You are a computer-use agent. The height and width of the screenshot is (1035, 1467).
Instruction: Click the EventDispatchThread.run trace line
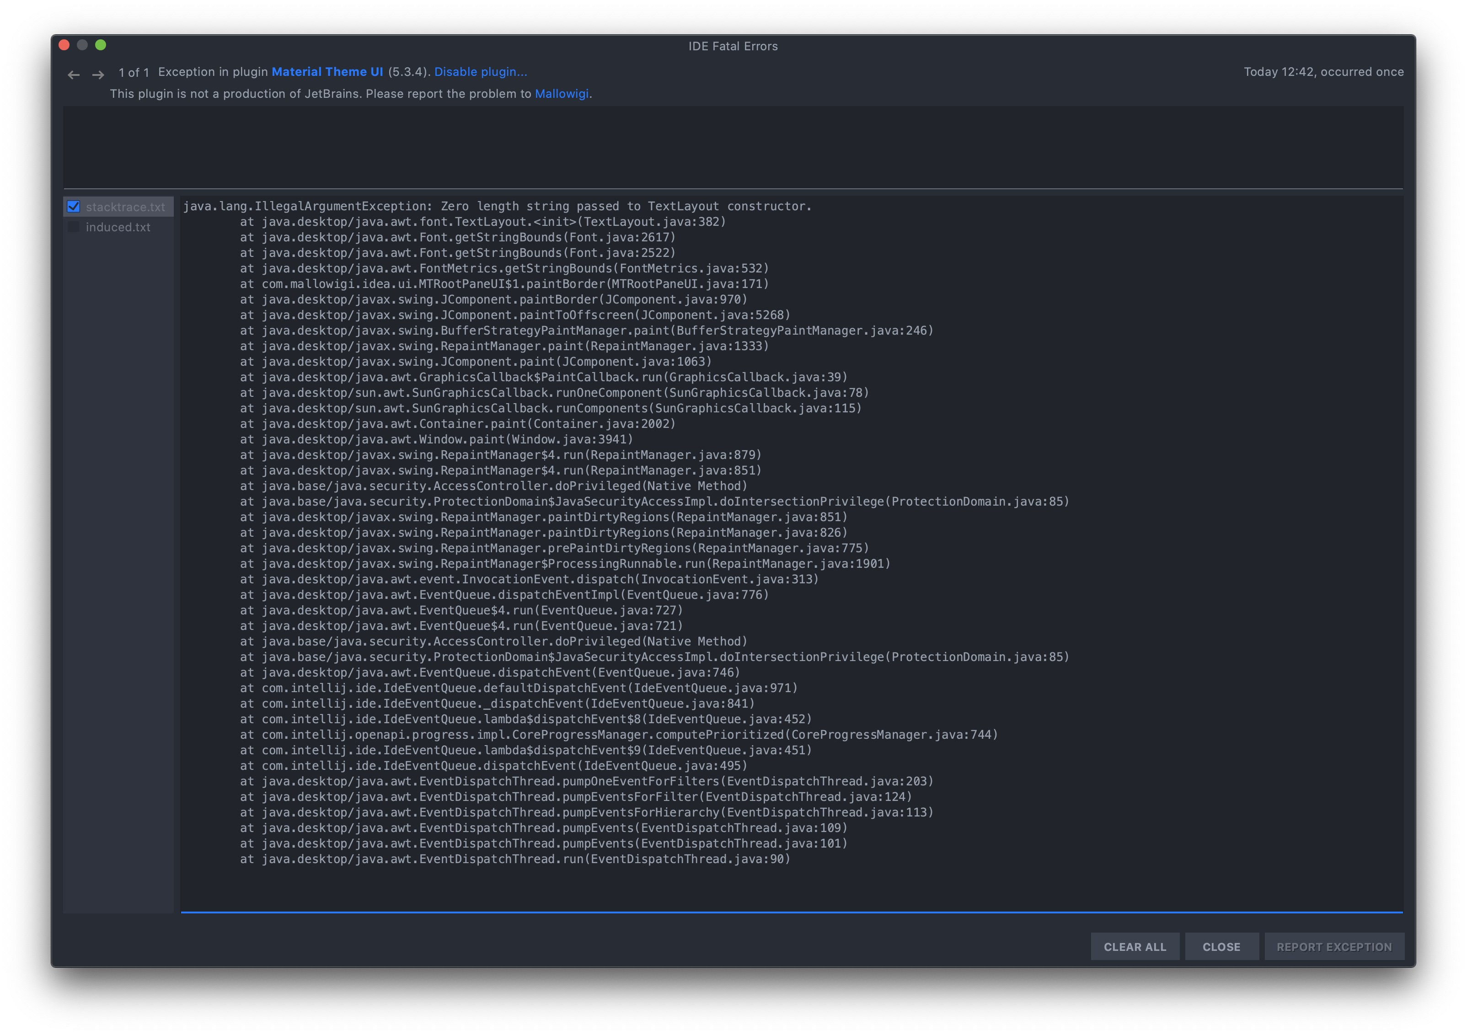(x=515, y=859)
